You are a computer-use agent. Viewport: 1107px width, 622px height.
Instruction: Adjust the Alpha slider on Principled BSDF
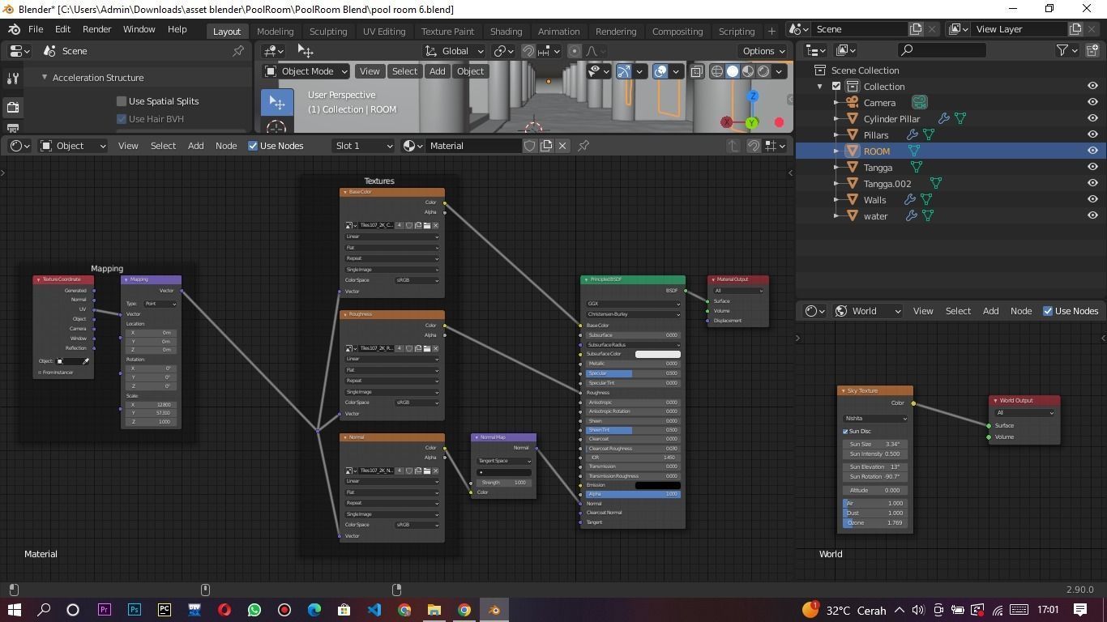[x=633, y=494]
